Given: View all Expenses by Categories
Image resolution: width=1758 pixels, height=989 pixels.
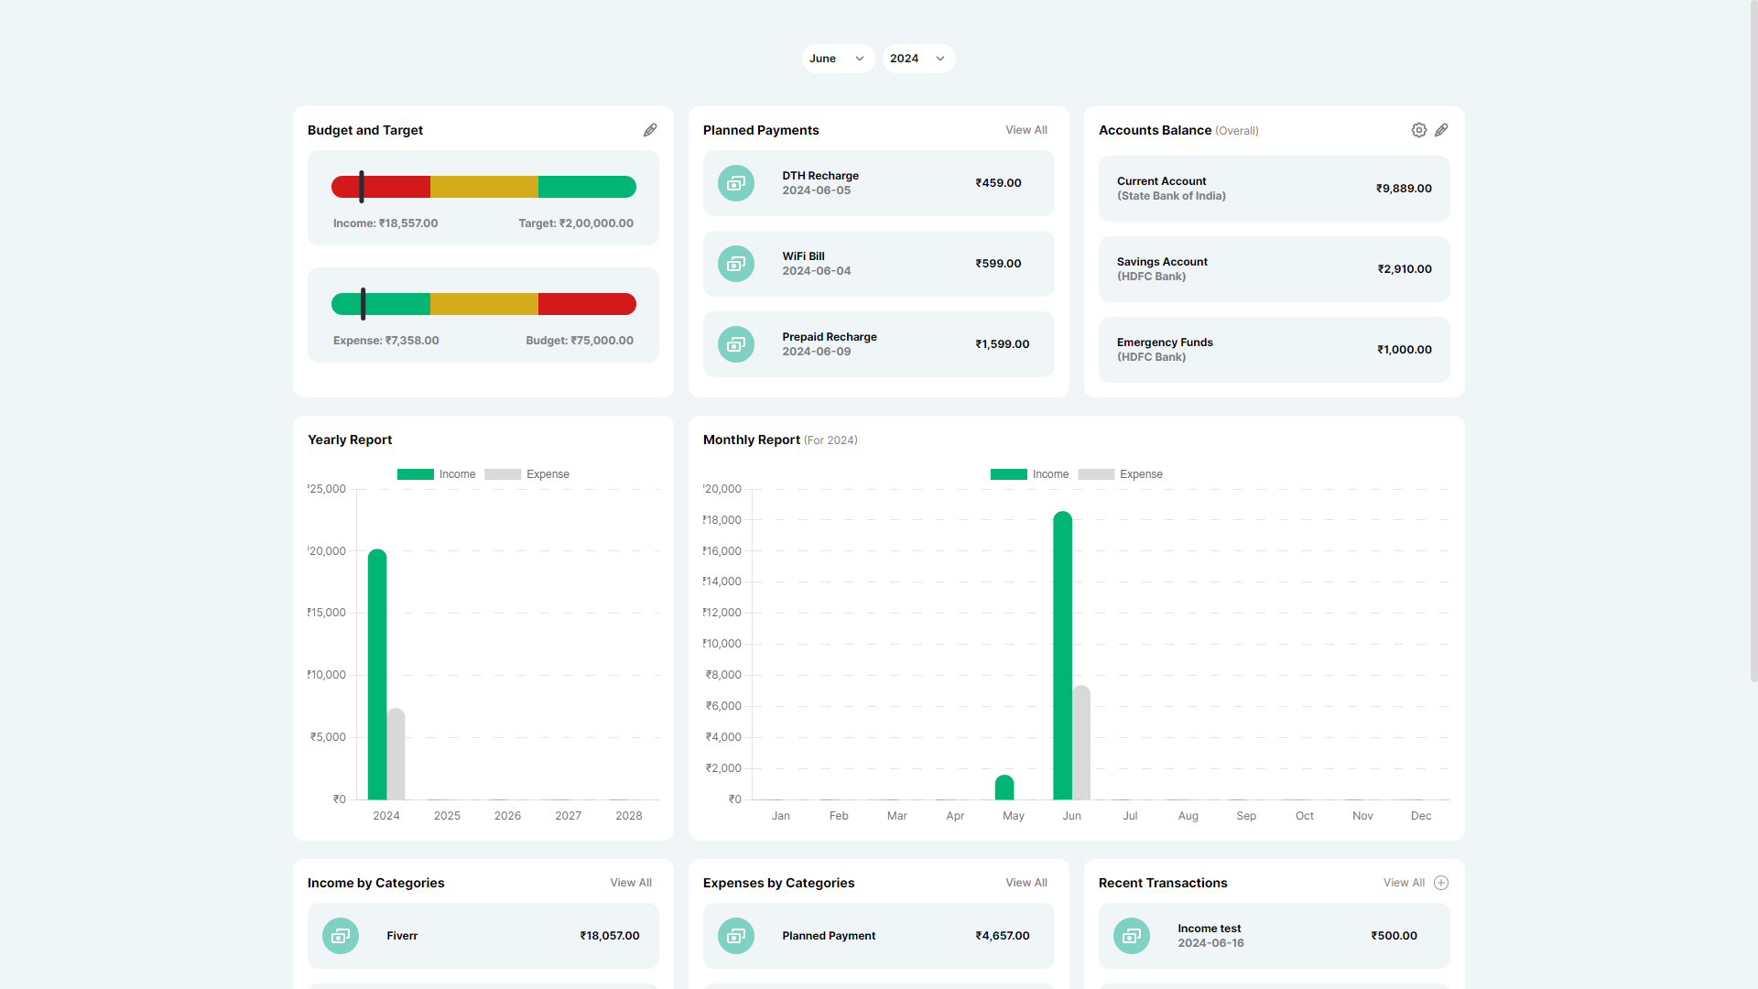Looking at the screenshot, I should pos(1026,883).
